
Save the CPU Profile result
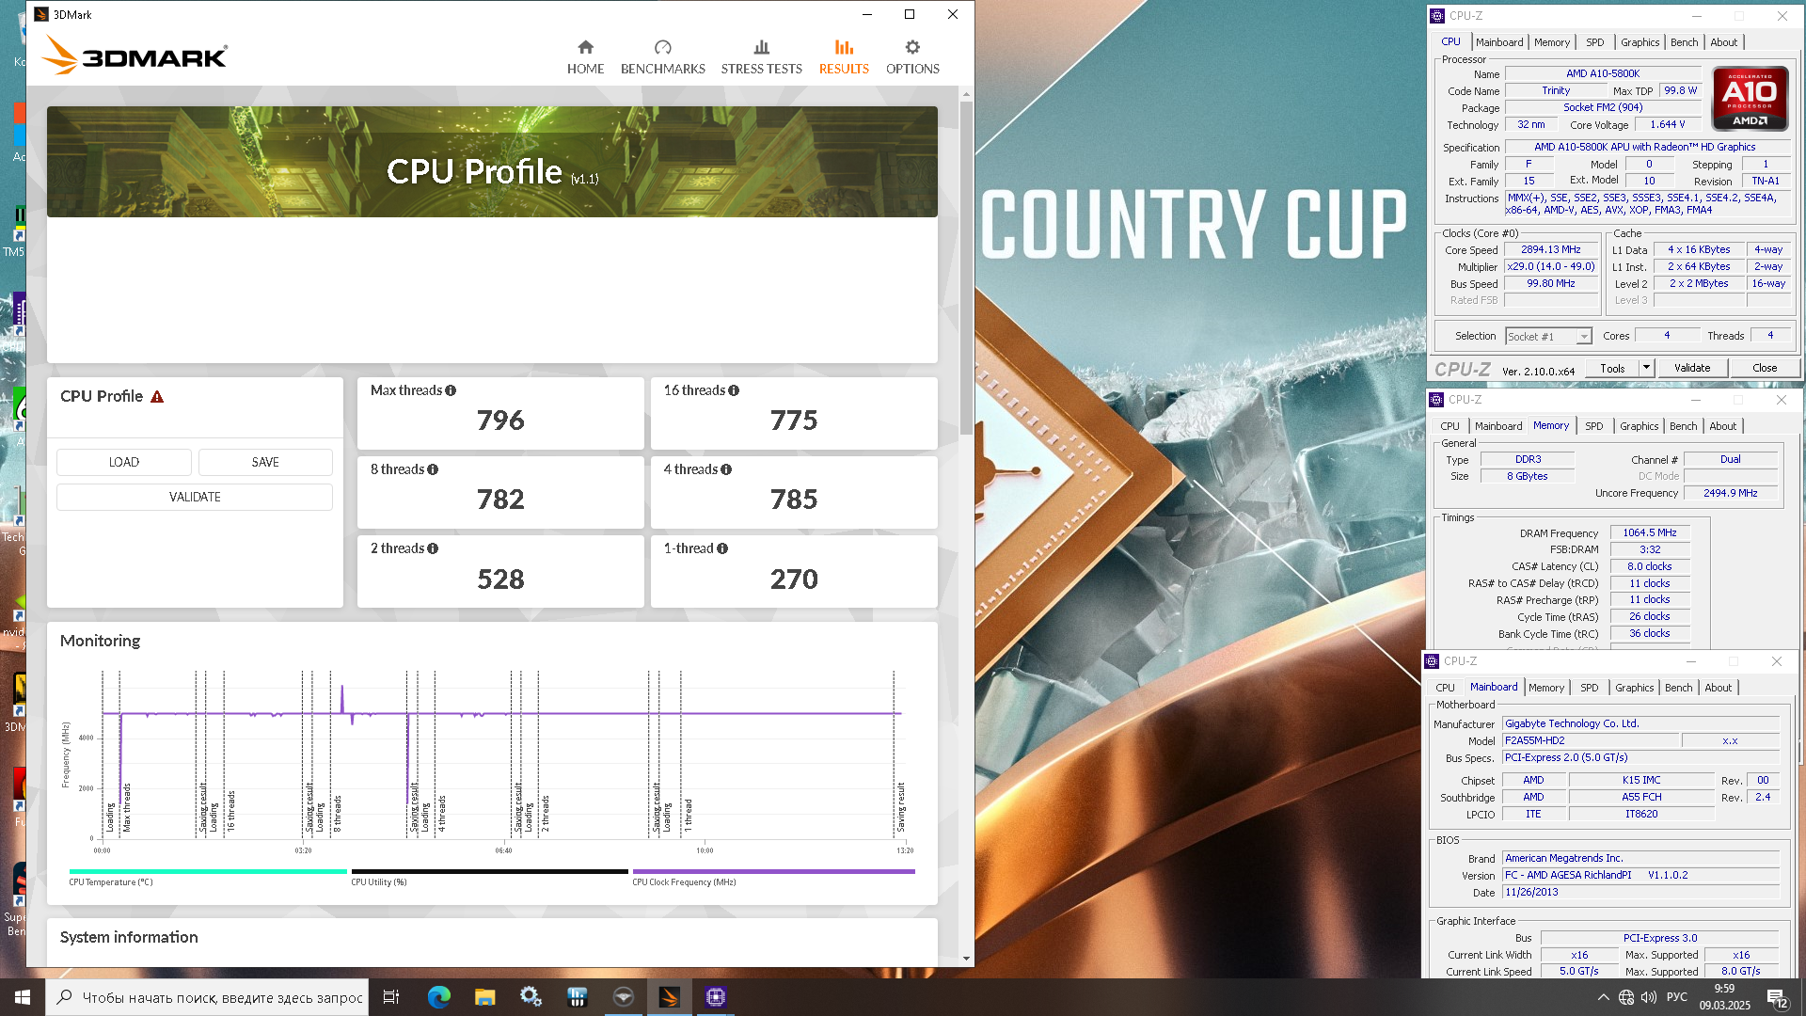(x=265, y=463)
